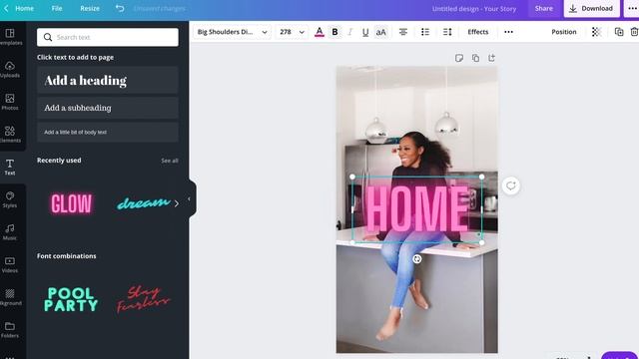Open the Styles sidebar tab

click(10, 199)
